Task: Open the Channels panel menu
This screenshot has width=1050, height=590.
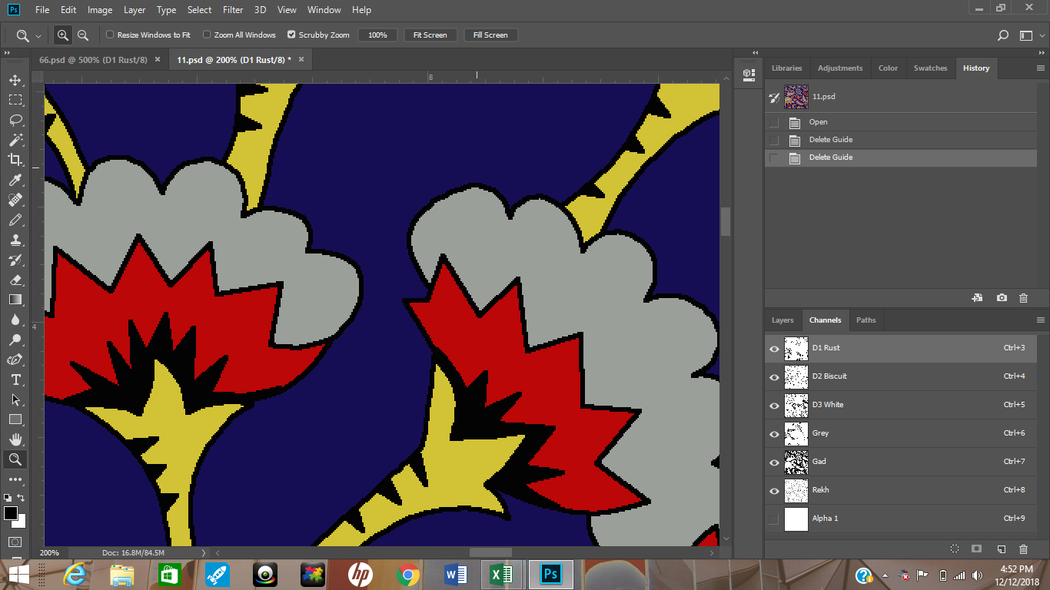Action: 1041,320
